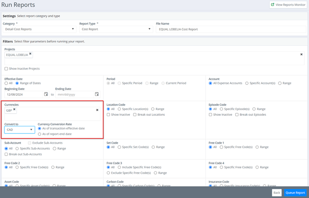309x198 pixels.
Task: Select Specific Account(s) radio
Action: pyautogui.click(x=247, y=83)
